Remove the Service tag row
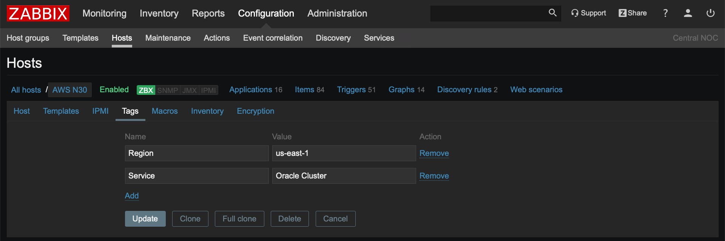Image resolution: width=725 pixels, height=241 pixels. 434,176
